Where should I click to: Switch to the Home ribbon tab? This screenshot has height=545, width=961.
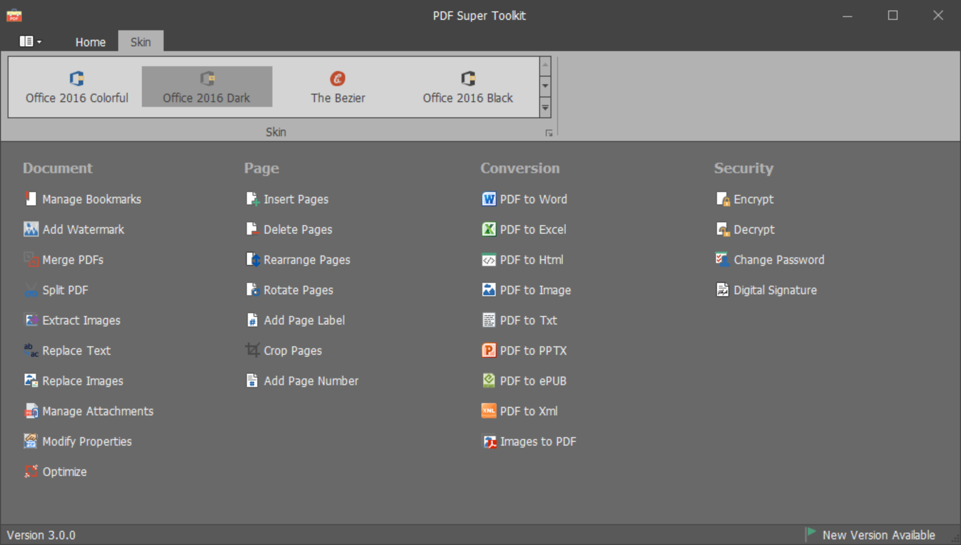[90, 42]
